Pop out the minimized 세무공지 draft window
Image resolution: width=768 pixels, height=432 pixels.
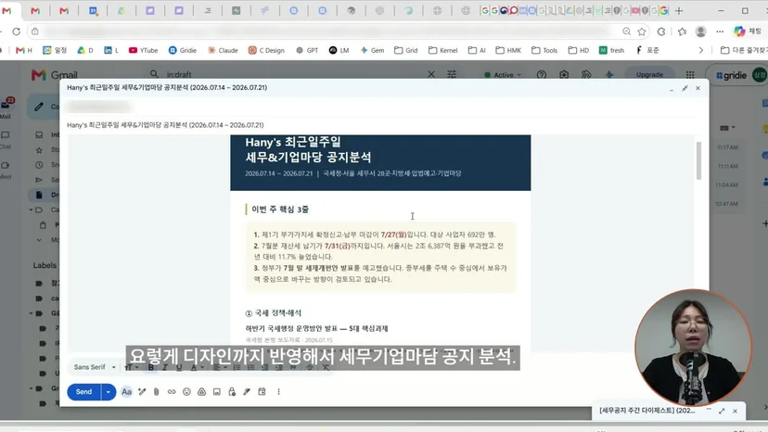pos(722,411)
